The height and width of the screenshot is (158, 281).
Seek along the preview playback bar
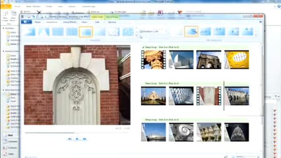point(77,133)
